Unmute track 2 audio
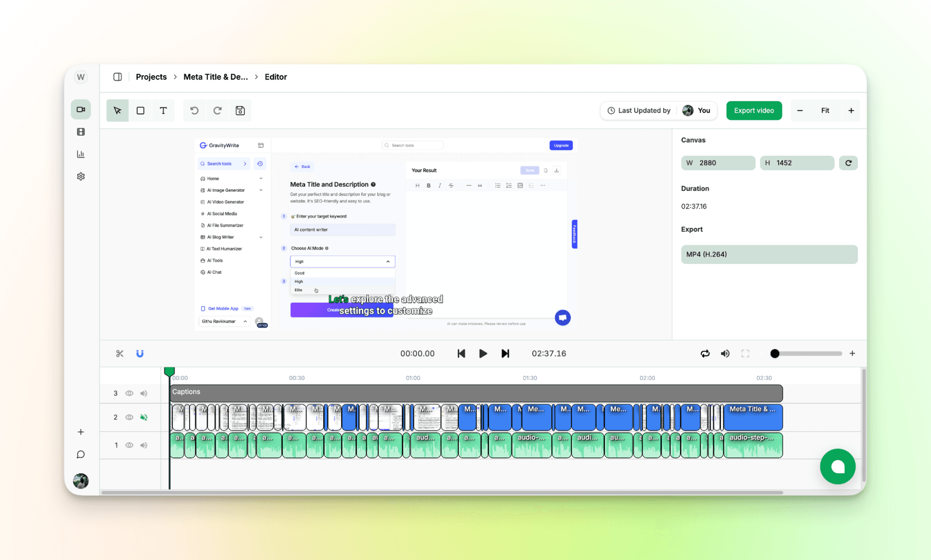The image size is (931, 560). pos(144,417)
